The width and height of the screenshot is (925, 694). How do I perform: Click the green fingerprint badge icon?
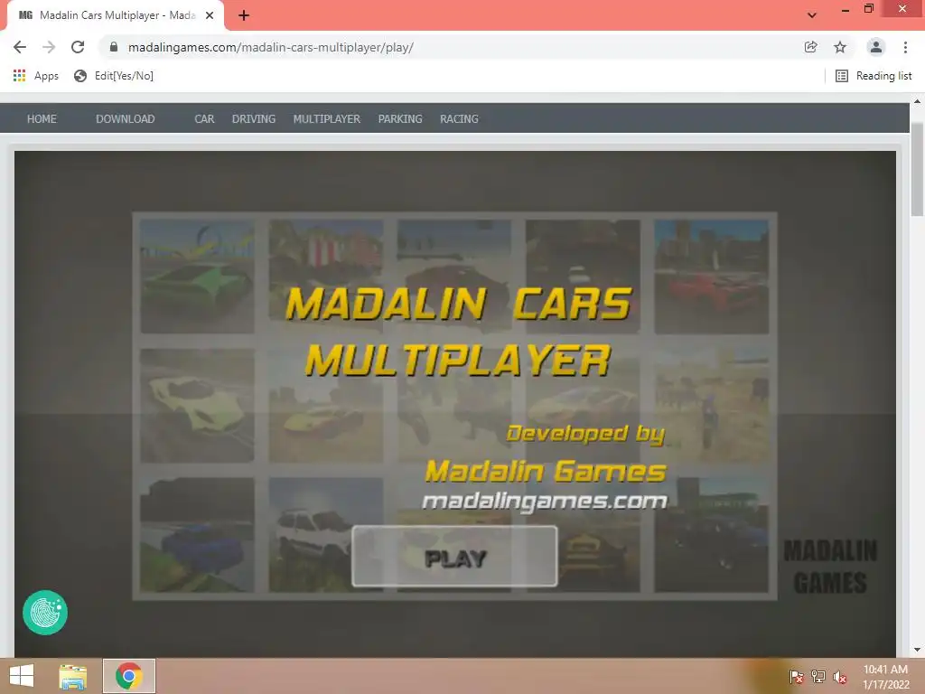point(45,613)
